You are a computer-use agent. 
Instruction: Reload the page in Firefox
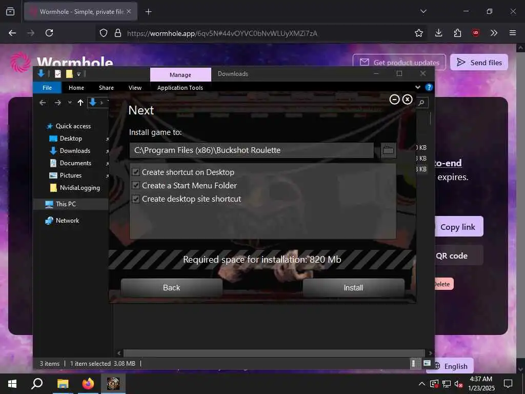pyautogui.click(x=49, y=33)
